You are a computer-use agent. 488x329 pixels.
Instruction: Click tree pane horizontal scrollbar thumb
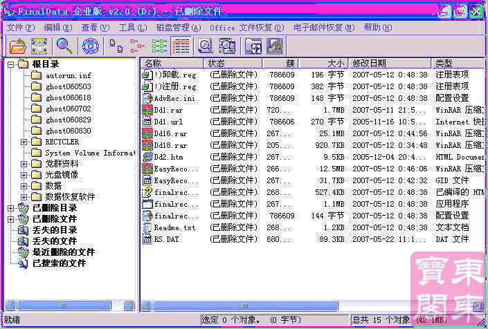[x=64, y=305]
